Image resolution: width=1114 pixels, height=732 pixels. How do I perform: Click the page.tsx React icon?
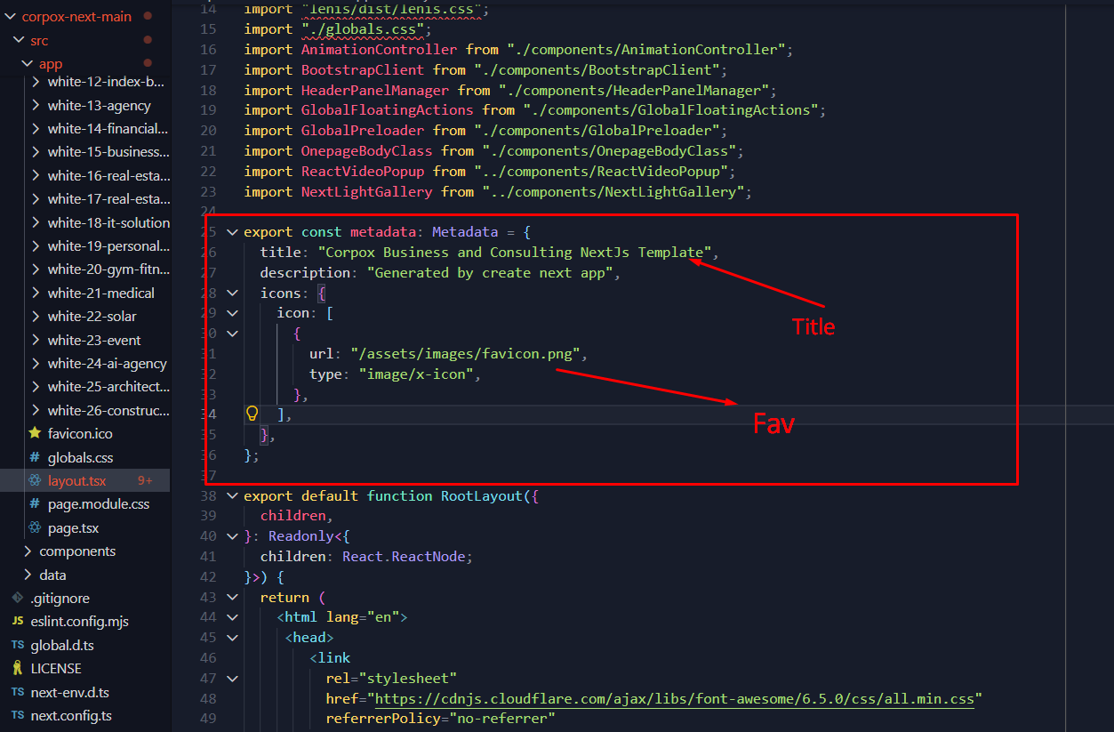pyautogui.click(x=35, y=527)
